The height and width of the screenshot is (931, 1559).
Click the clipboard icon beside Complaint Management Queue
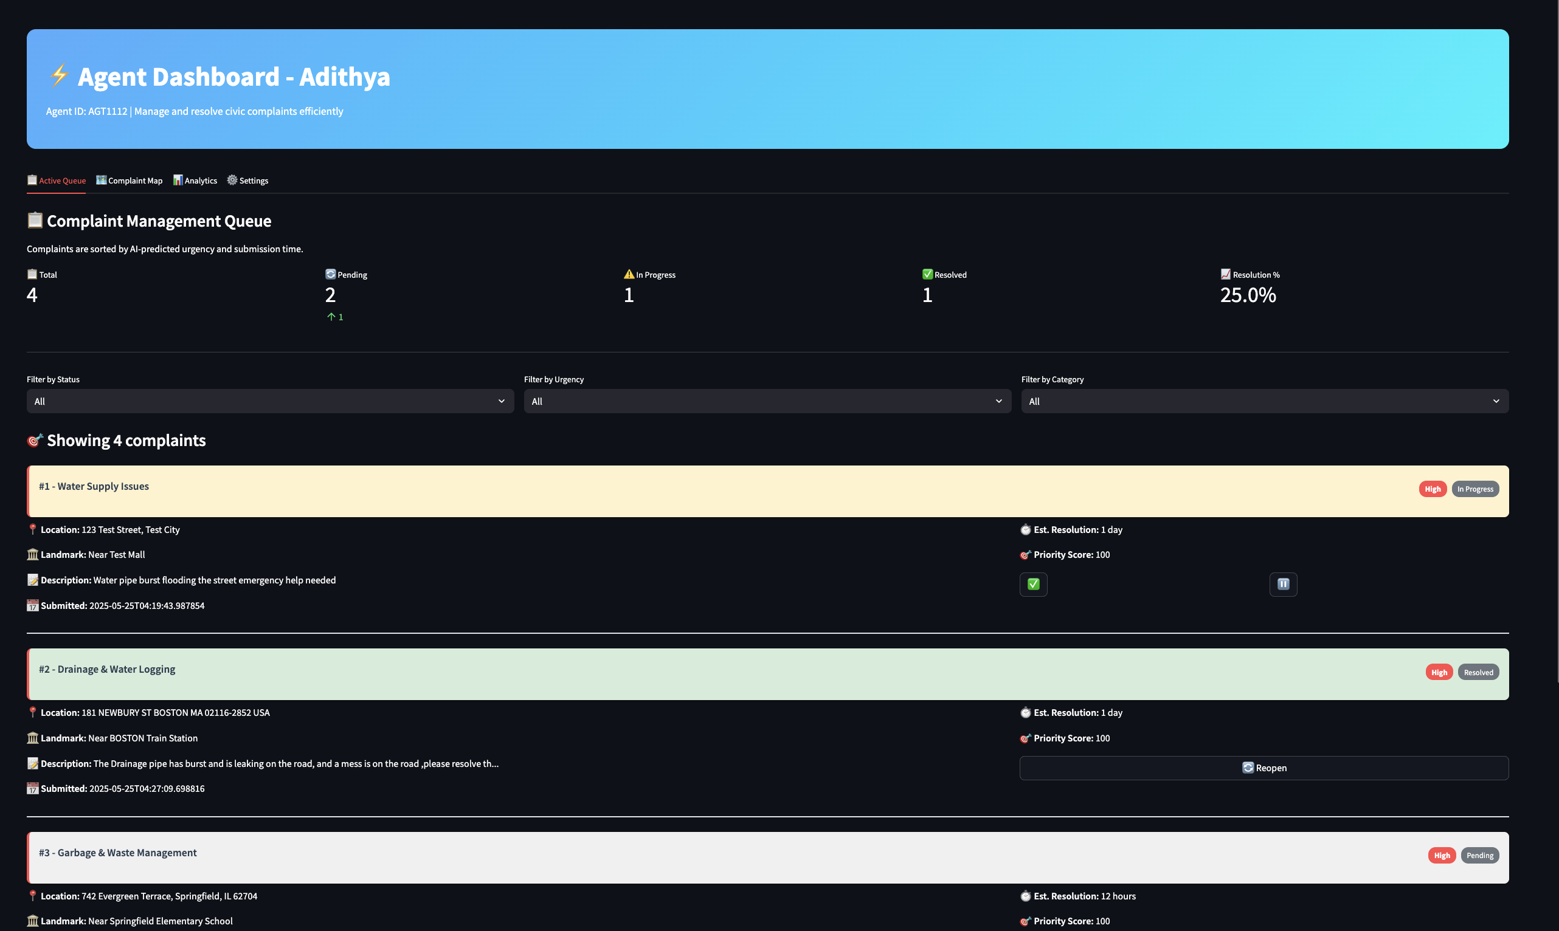click(34, 219)
